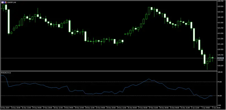The image size is (226, 110).
Task: Click the 122.520 price scale label
Action: [x=220, y=6]
